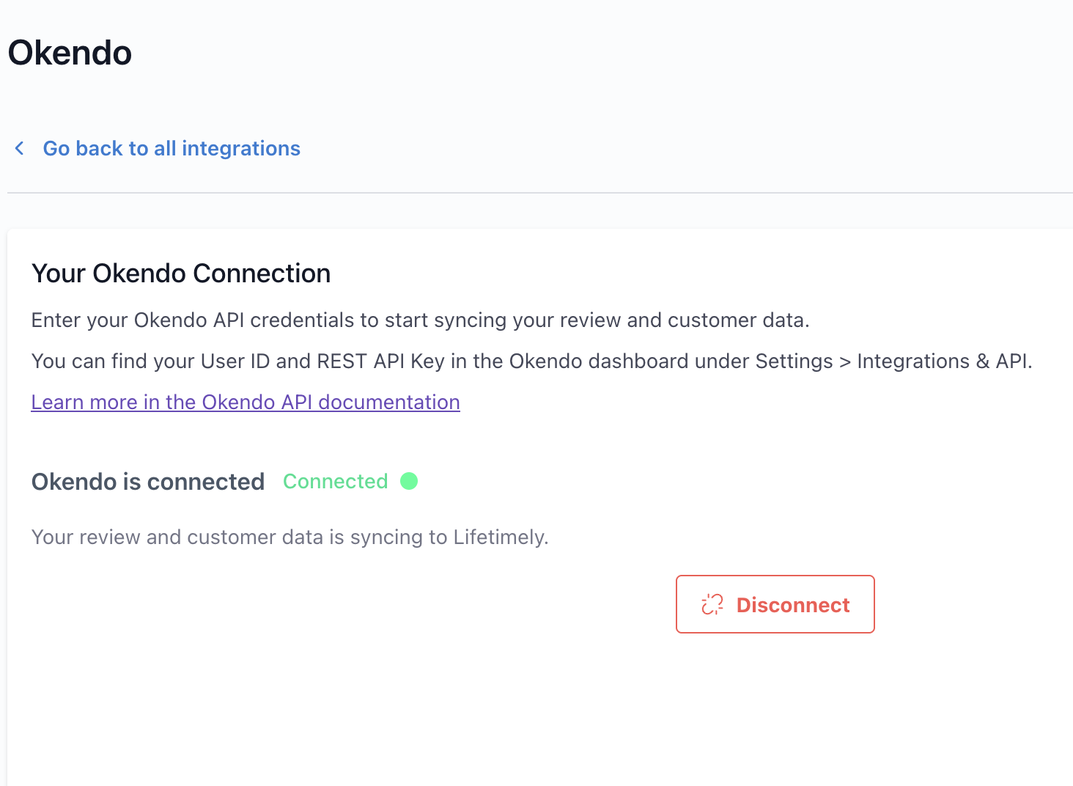The height and width of the screenshot is (786, 1073).
Task: Disconnect the Okendo integration
Action: (x=775, y=604)
